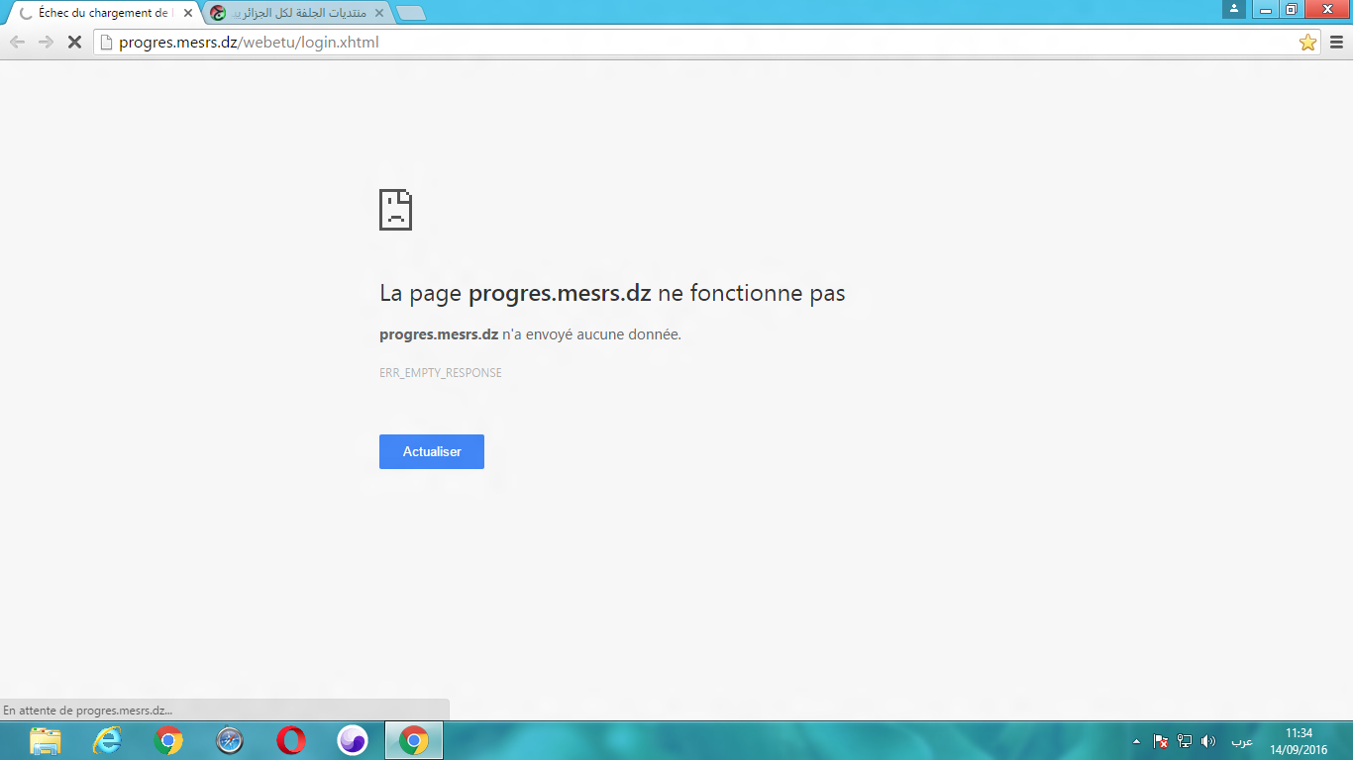The width and height of the screenshot is (1353, 760).
Task: Launch Safari from the taskbar
Action: 230,740
